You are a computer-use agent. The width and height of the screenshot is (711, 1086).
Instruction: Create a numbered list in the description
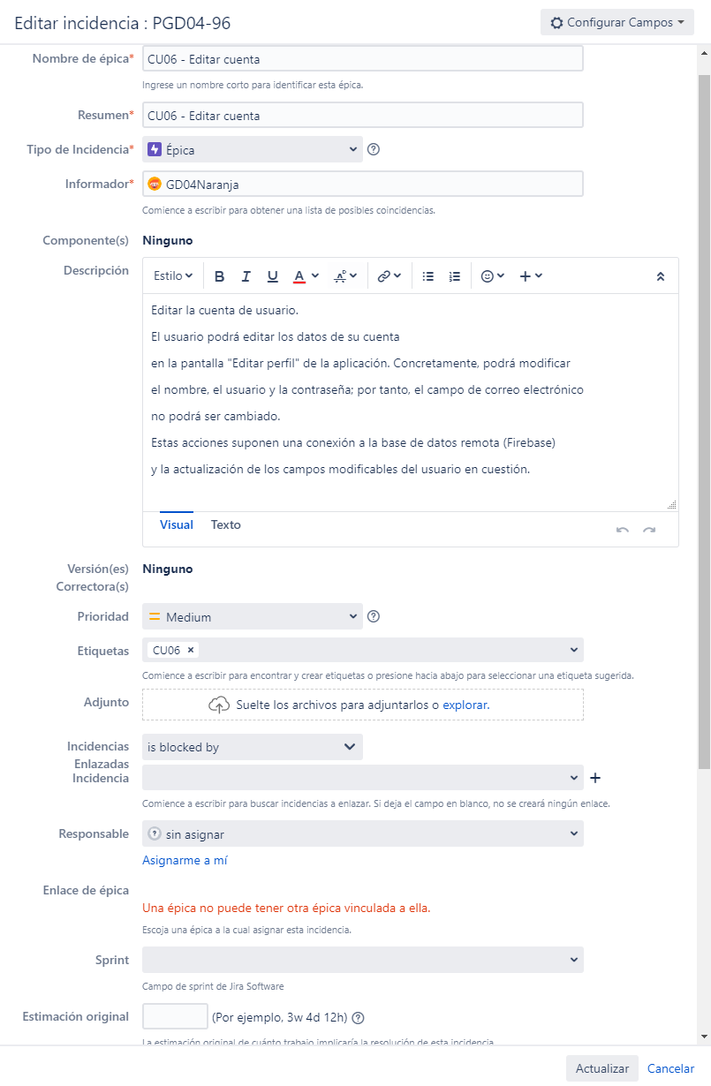point(455,275)
